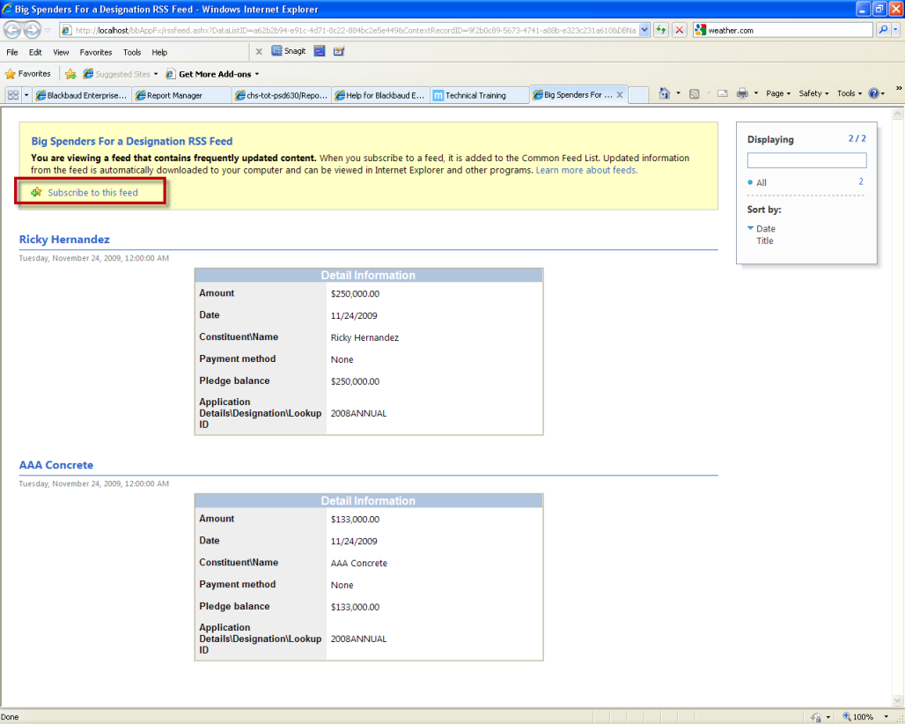Click the browser Back arrow button

12,30
